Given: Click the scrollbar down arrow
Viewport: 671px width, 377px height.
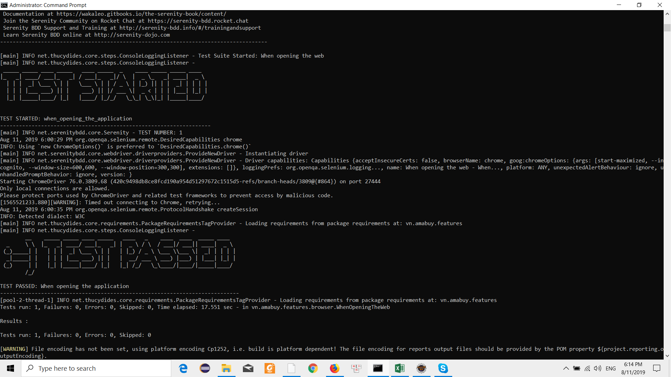Looking at the screenshot, I should [667, 356].
